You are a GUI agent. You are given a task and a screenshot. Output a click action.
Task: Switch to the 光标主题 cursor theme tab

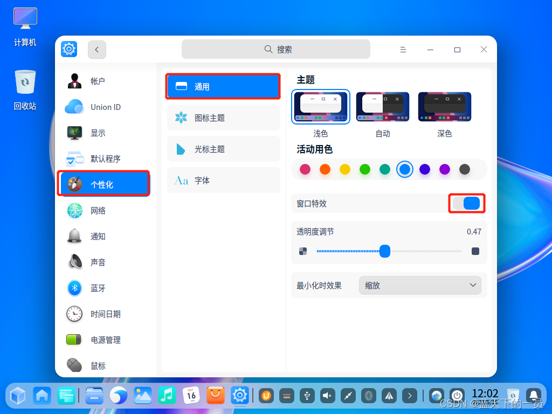(224, 149)
